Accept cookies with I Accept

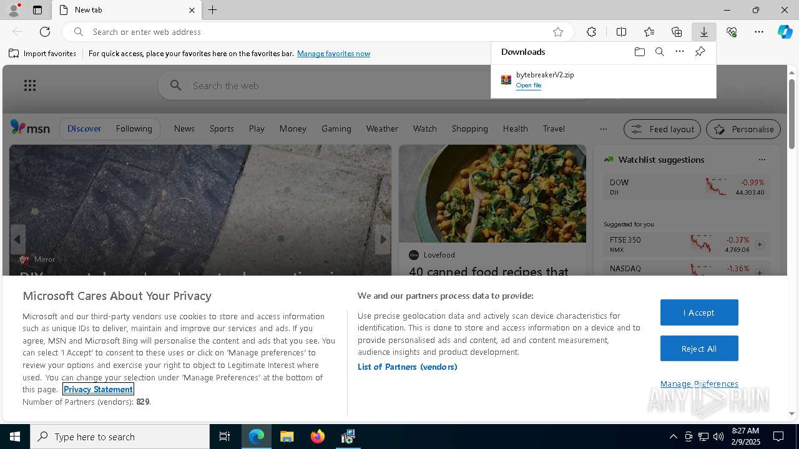699,312
